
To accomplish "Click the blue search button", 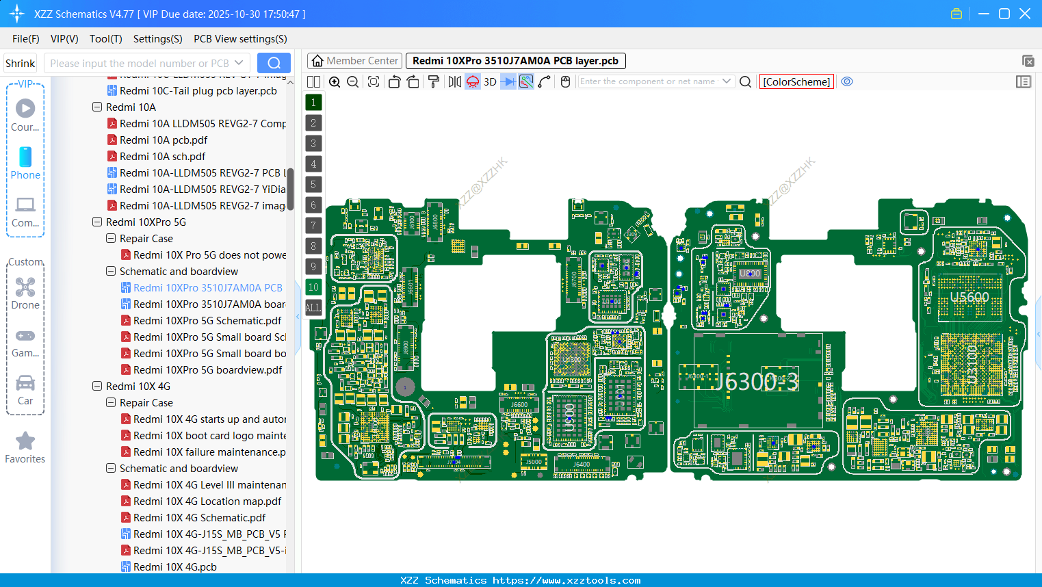I will pos(274,63).
